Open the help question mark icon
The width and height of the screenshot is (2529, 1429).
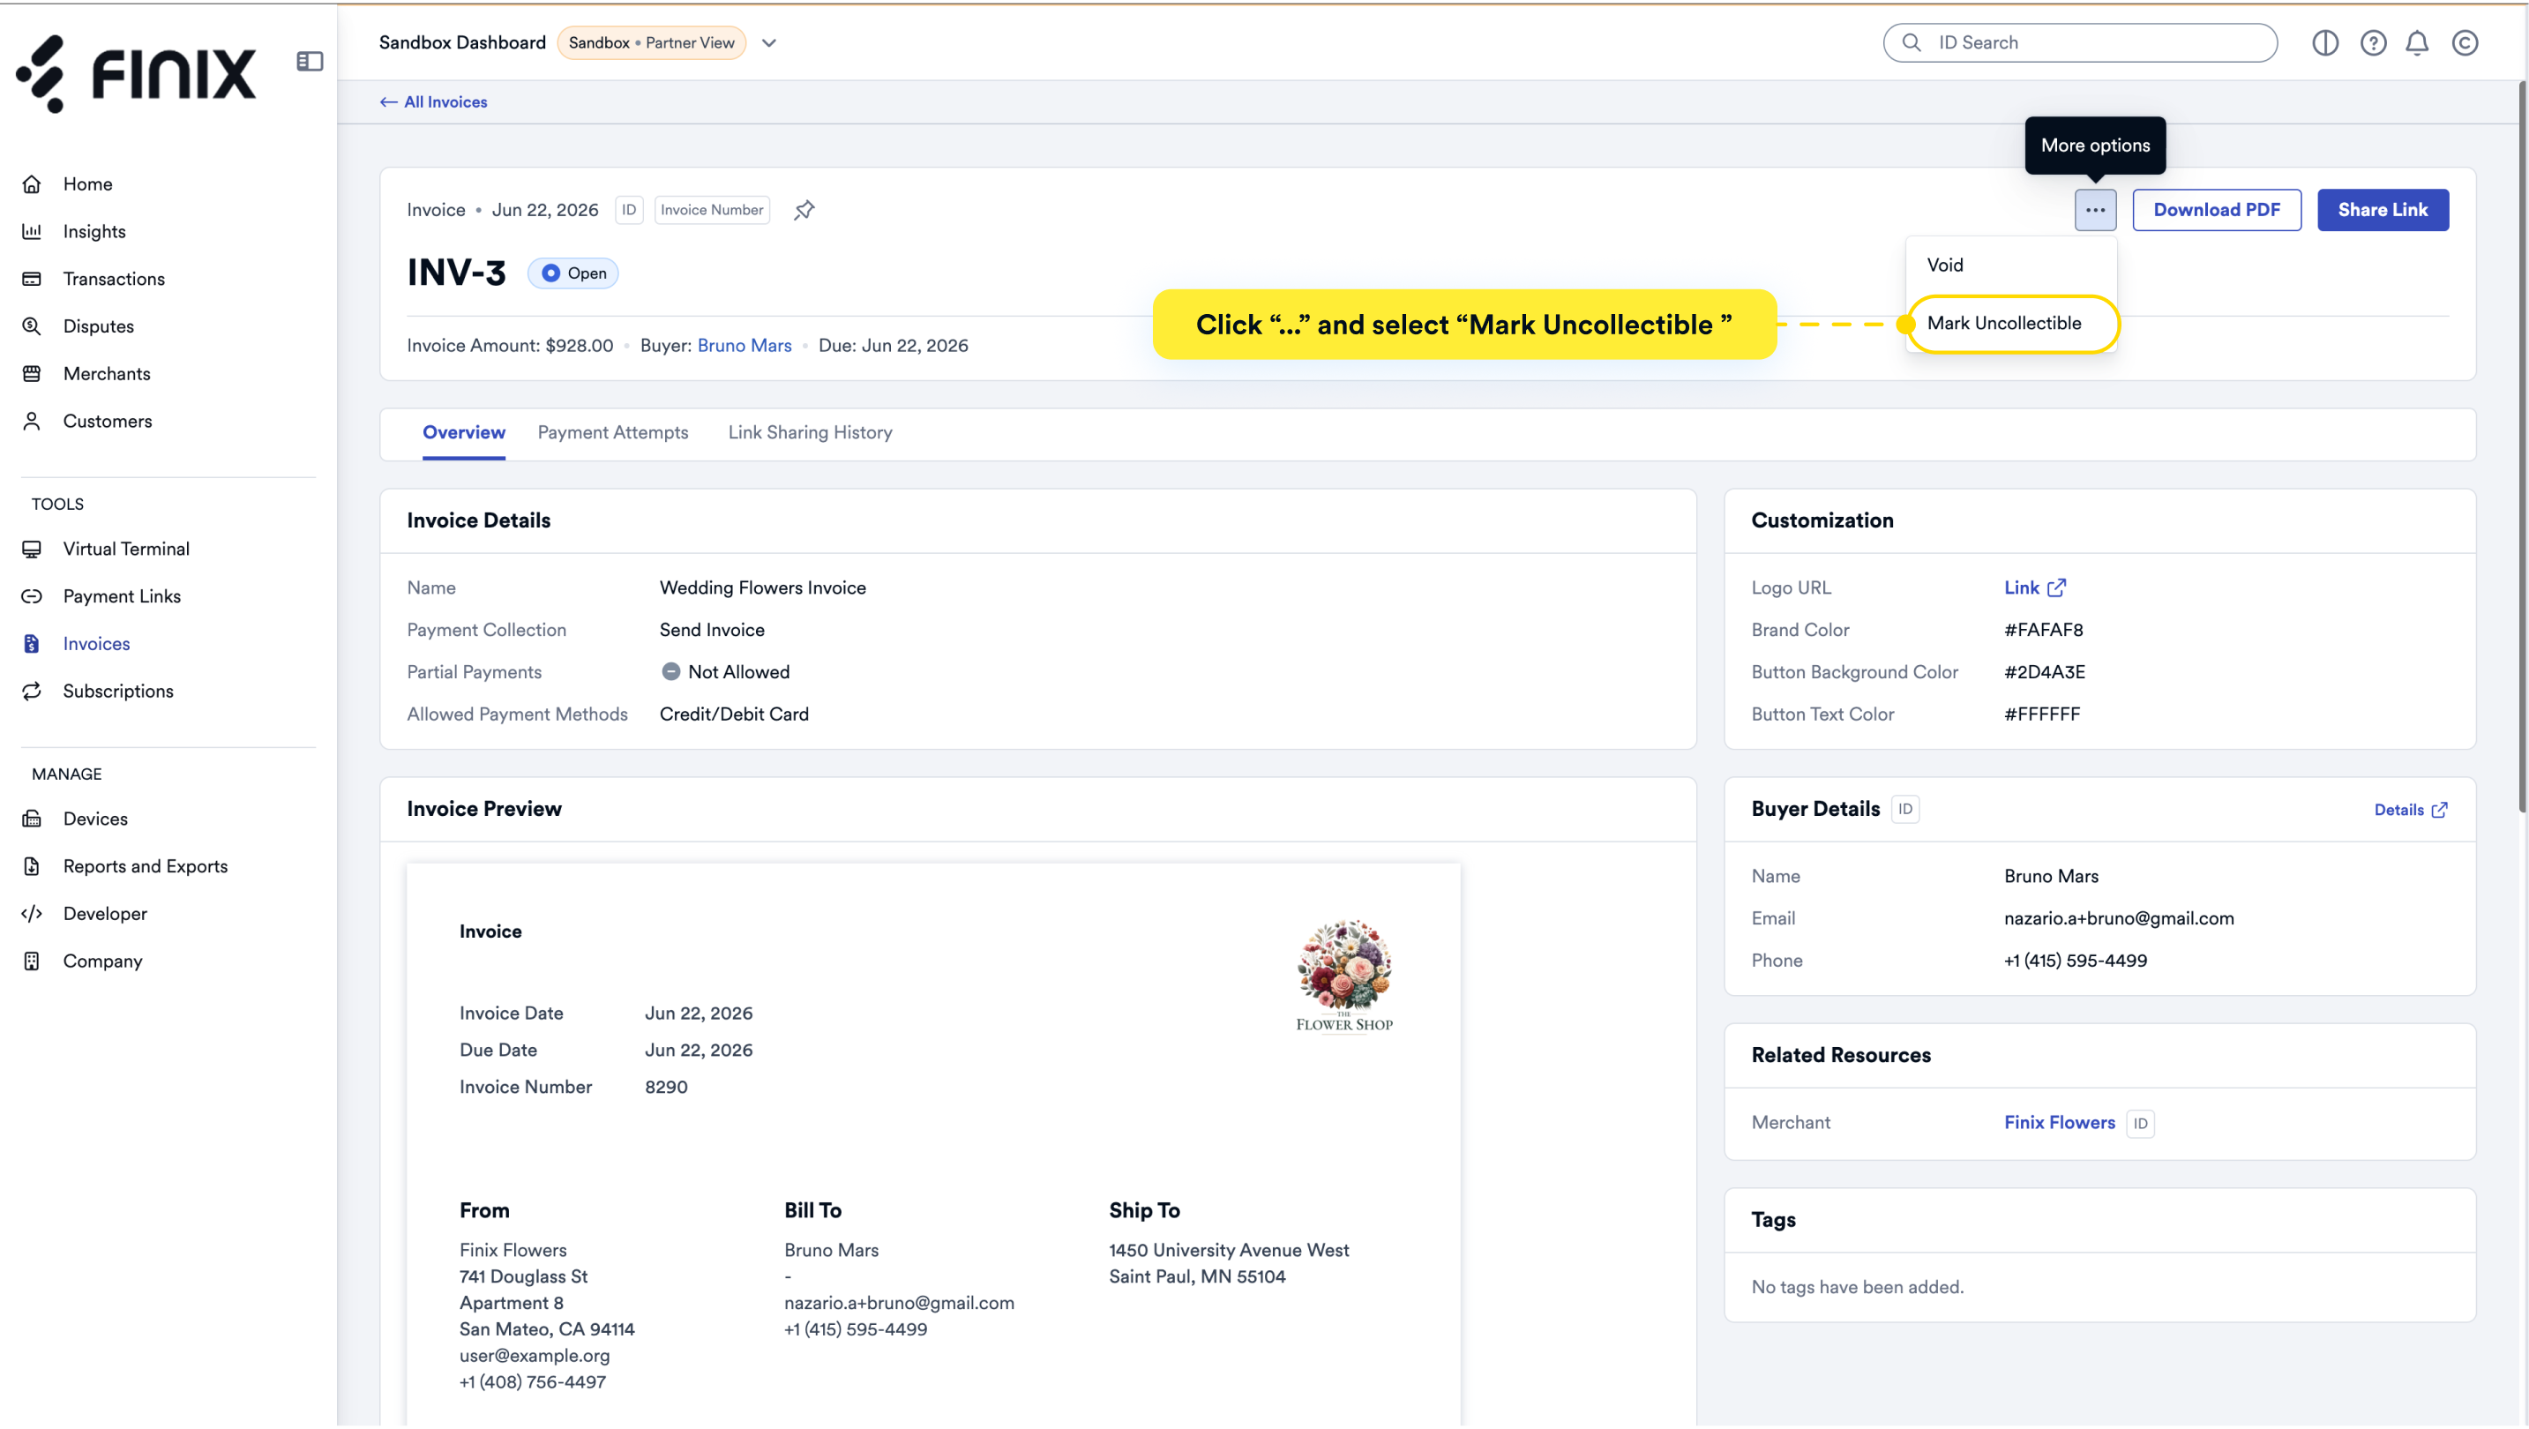pyautogui.click(x=2373, y=43)
